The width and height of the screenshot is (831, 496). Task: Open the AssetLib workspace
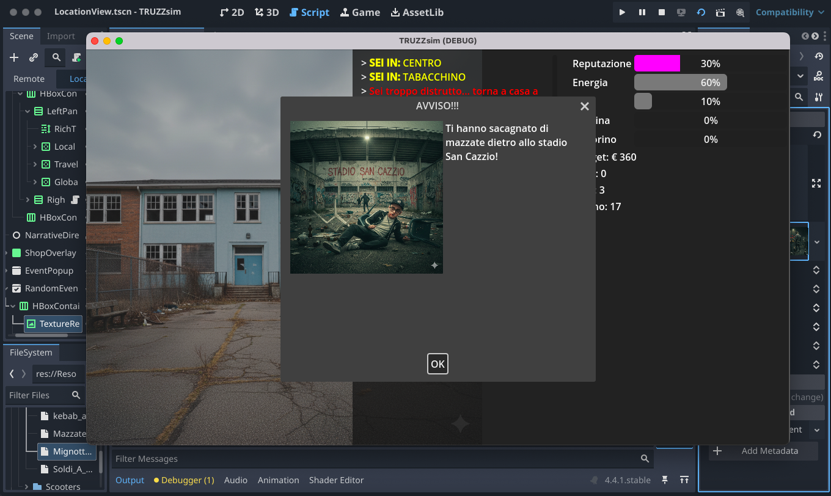[417, 12]
